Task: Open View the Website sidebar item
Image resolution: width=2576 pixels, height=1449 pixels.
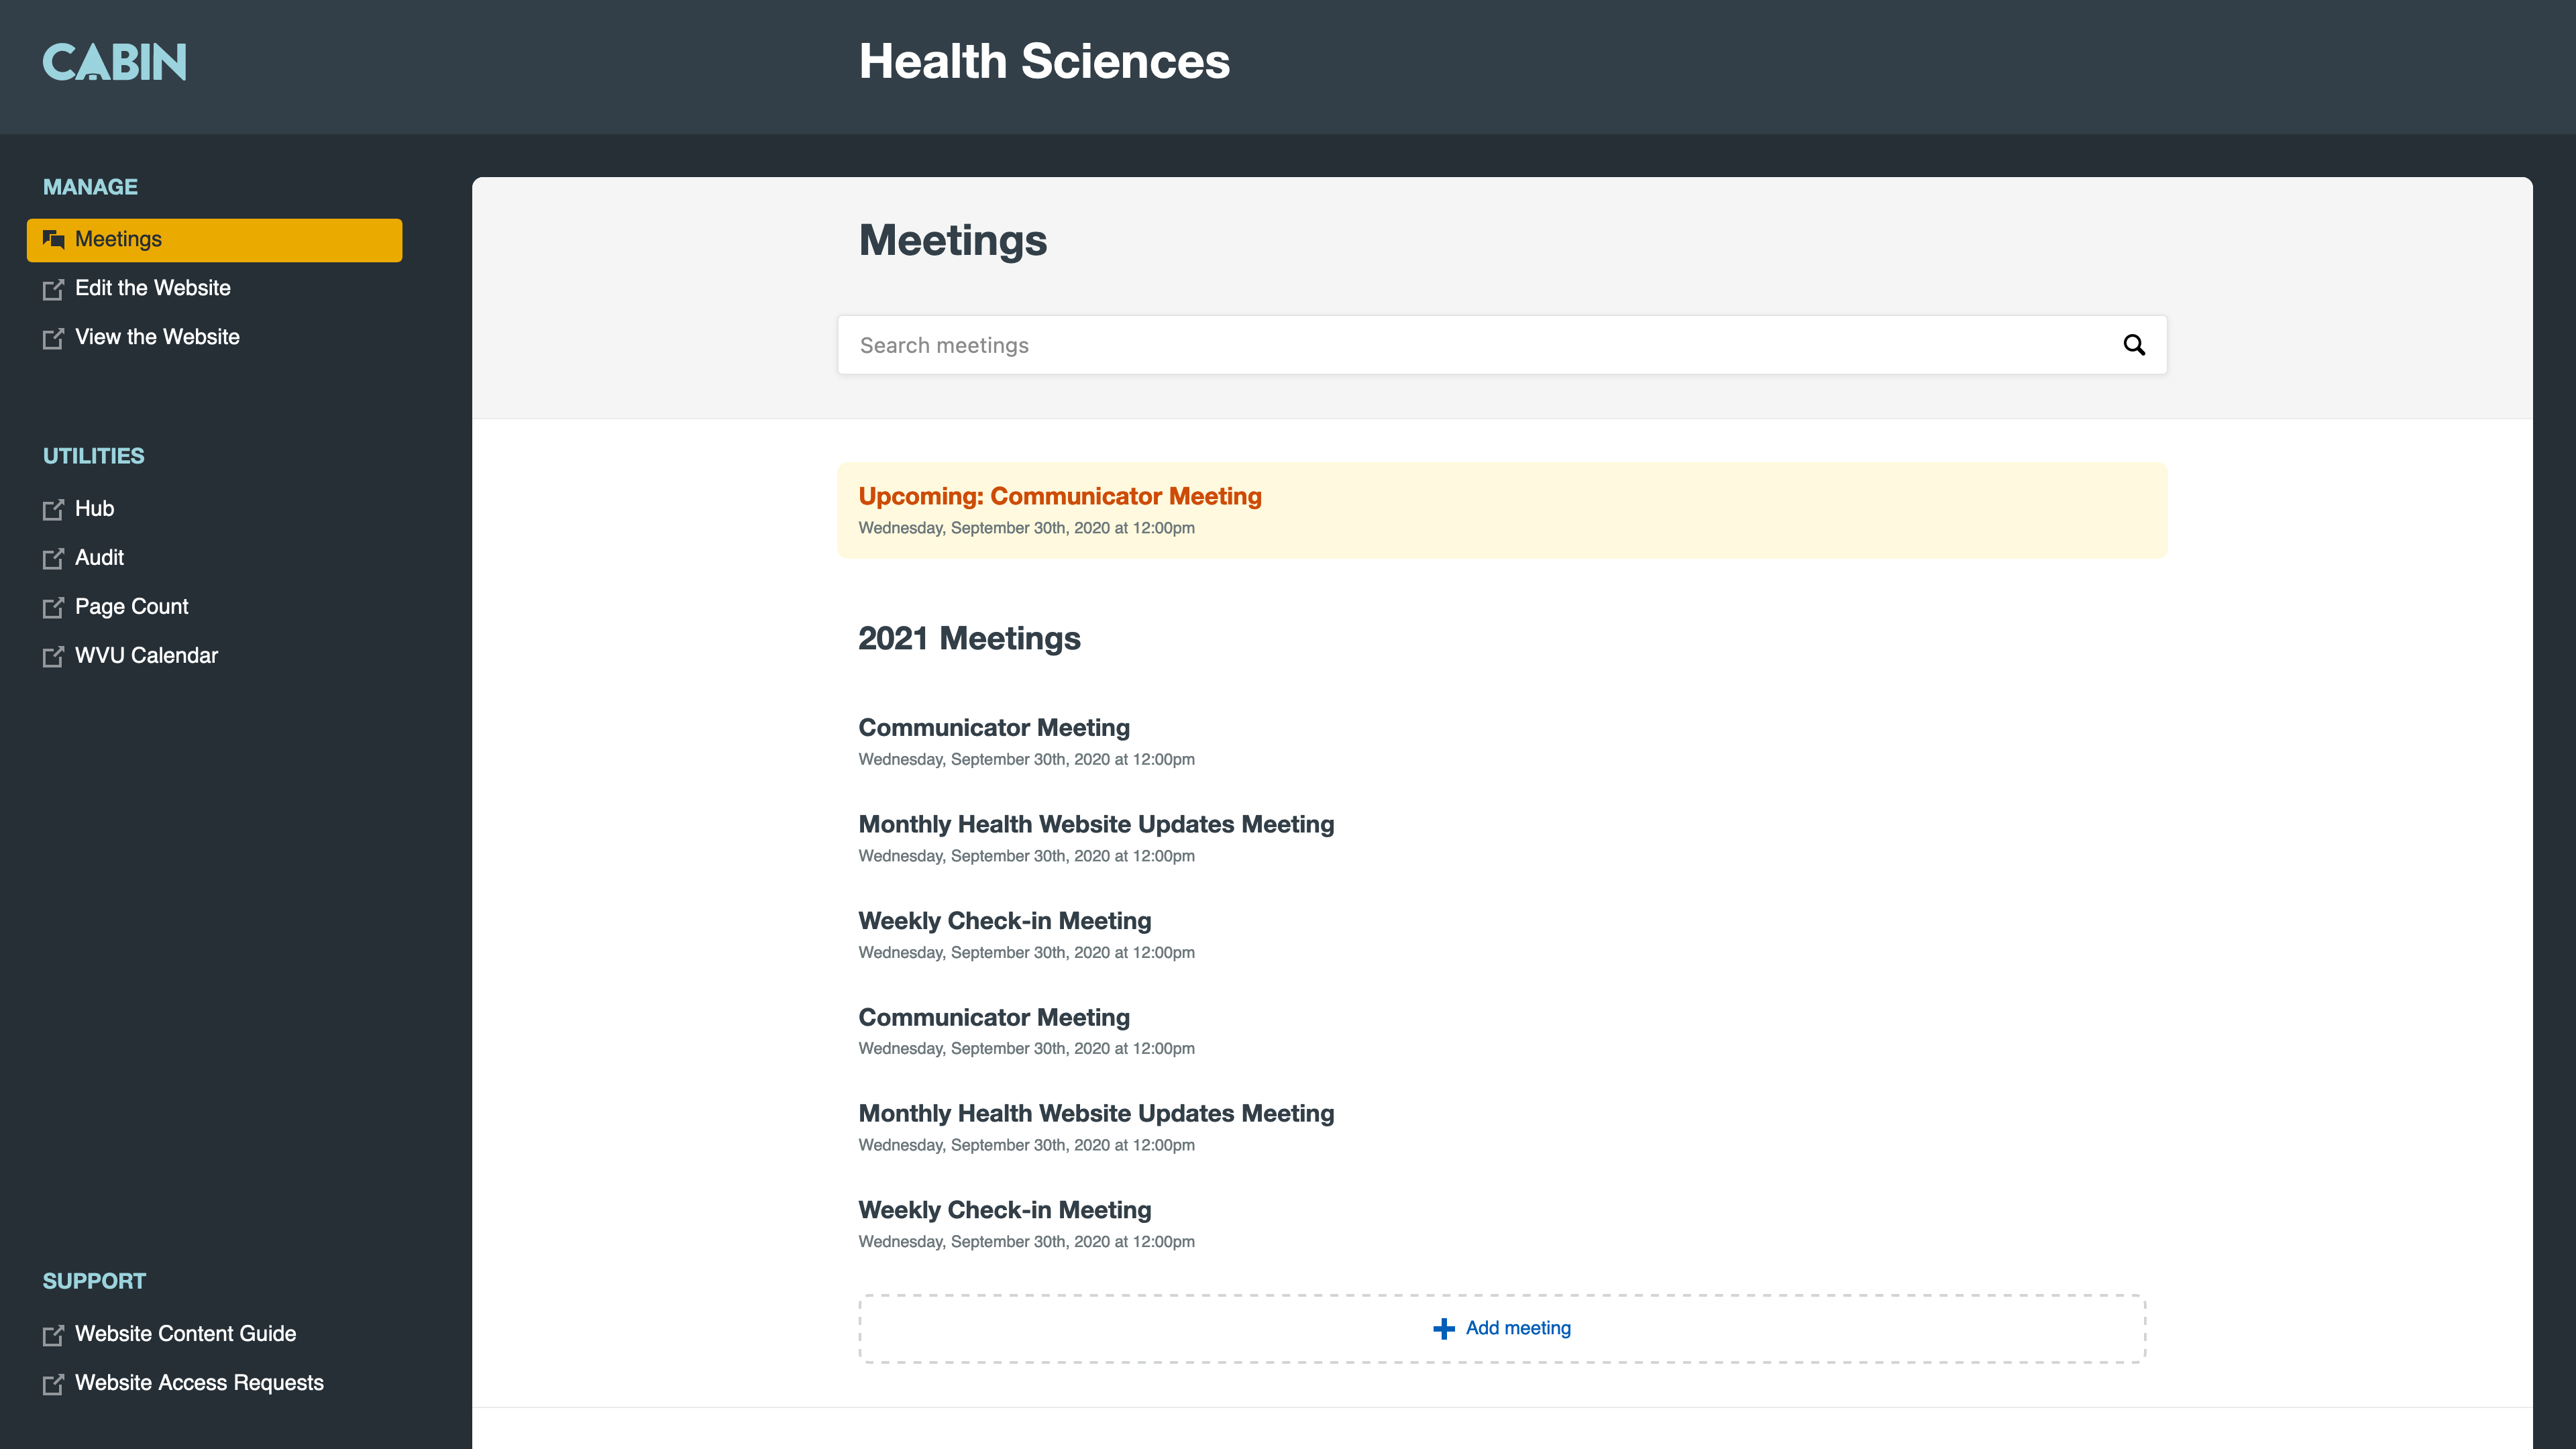Action: pos(157,337)
